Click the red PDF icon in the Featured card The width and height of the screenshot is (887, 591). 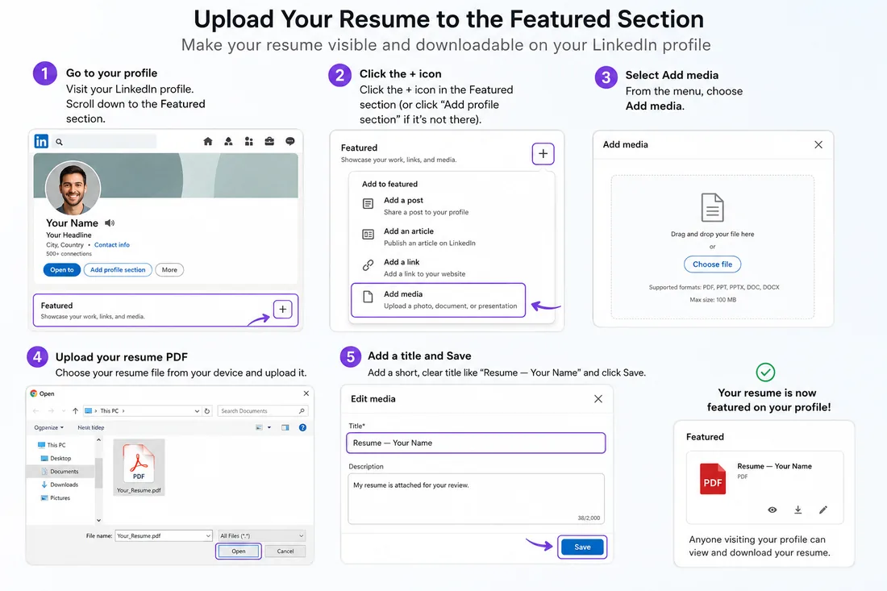click(713, 479)
